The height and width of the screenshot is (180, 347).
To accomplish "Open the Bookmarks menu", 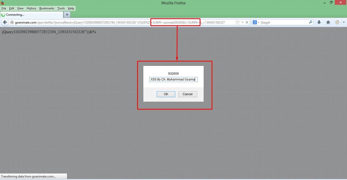I will tap(47, 8).
